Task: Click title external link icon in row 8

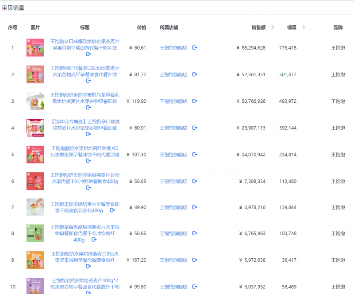Action: pos(94,240)
